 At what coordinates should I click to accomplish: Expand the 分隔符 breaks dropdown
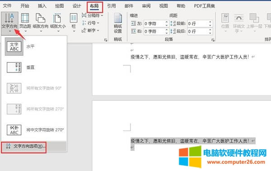click(92, 15)
